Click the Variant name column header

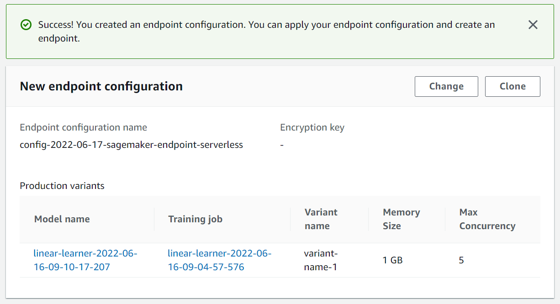(321, 219)
